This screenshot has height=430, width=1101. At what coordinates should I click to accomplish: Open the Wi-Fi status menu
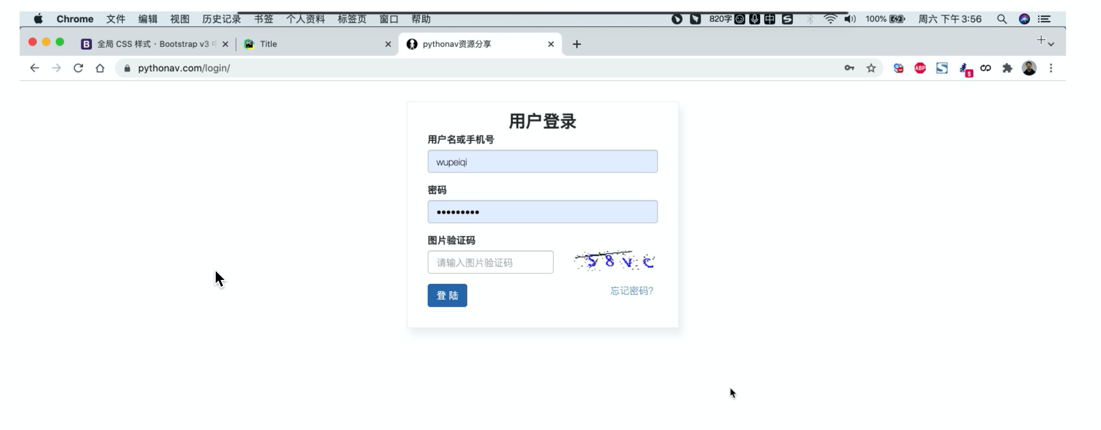click(830, 19)
